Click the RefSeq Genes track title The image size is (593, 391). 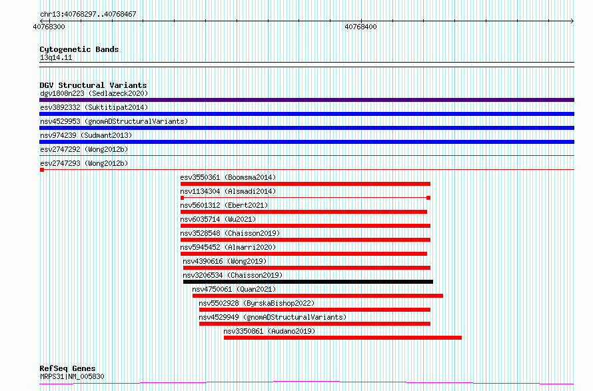click(67, 369)
